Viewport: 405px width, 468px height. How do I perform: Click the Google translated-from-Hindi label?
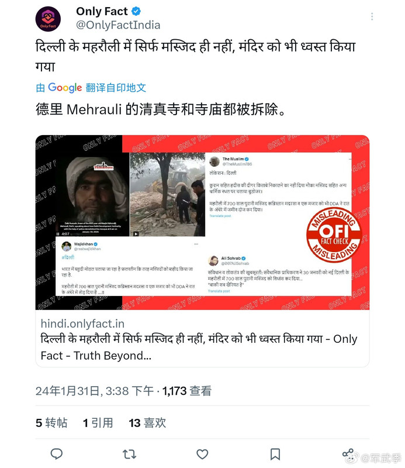click(x=91, y=88)
